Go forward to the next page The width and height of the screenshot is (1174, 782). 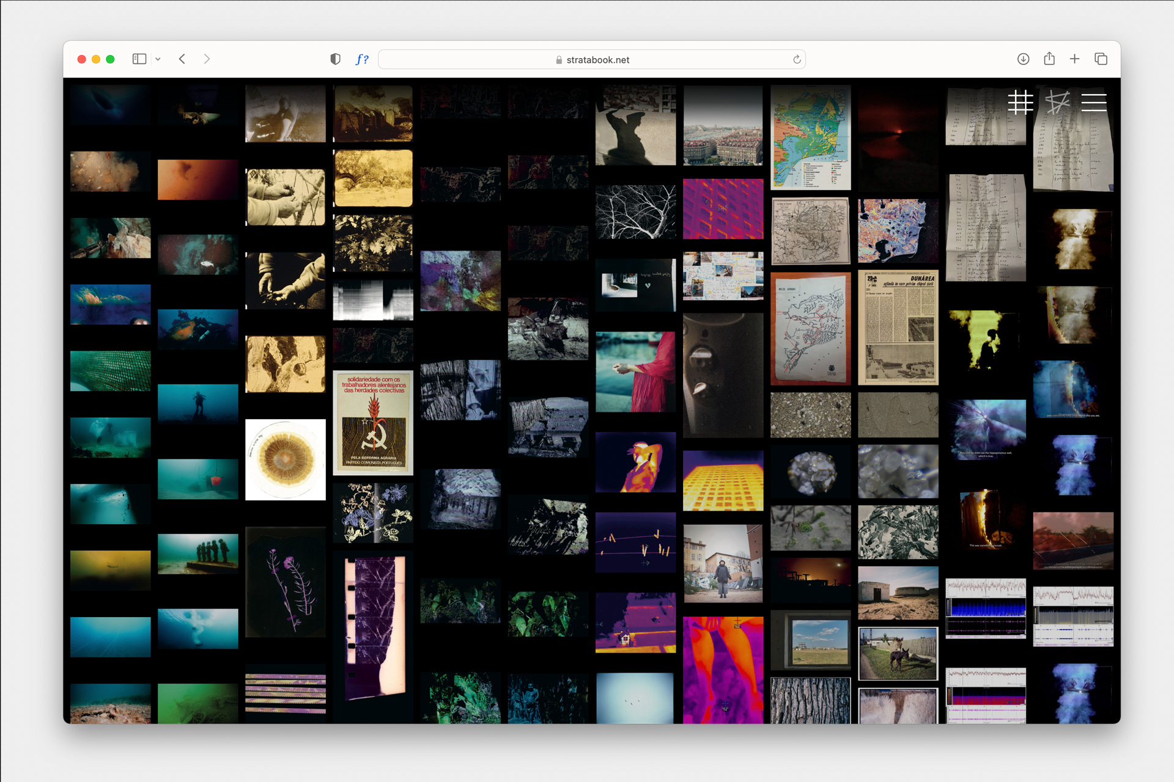pos(207,59)
